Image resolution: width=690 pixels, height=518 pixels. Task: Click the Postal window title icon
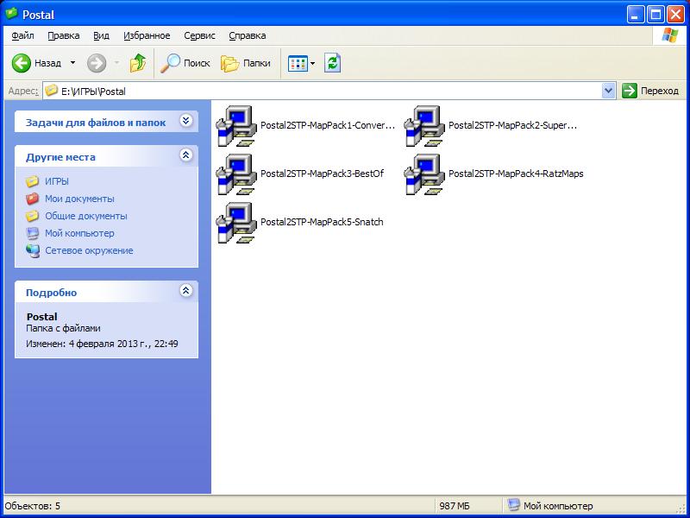tap(11, 14)
